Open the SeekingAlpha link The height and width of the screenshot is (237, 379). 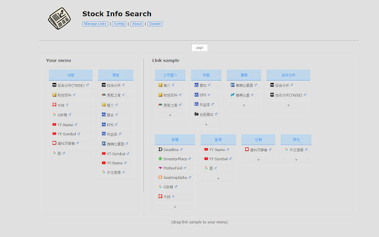[x=175, y=178]
